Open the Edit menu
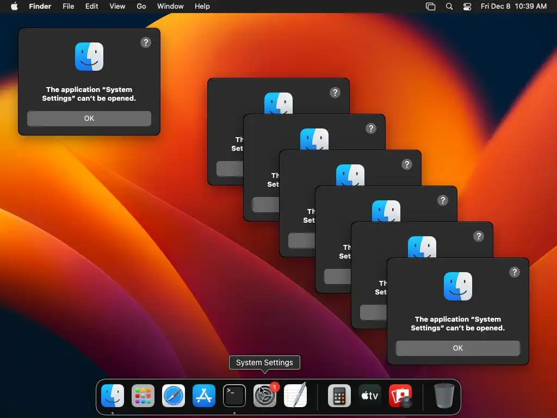 (x=91, y=7)
